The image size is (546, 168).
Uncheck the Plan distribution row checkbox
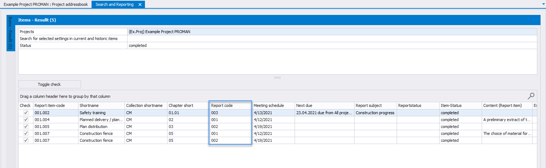(x=26, y=127)
